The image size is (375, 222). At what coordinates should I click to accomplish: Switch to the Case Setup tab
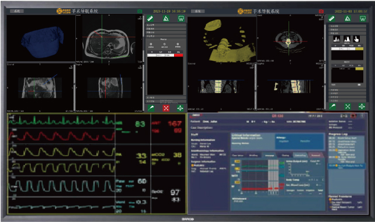tap(238, 155)
